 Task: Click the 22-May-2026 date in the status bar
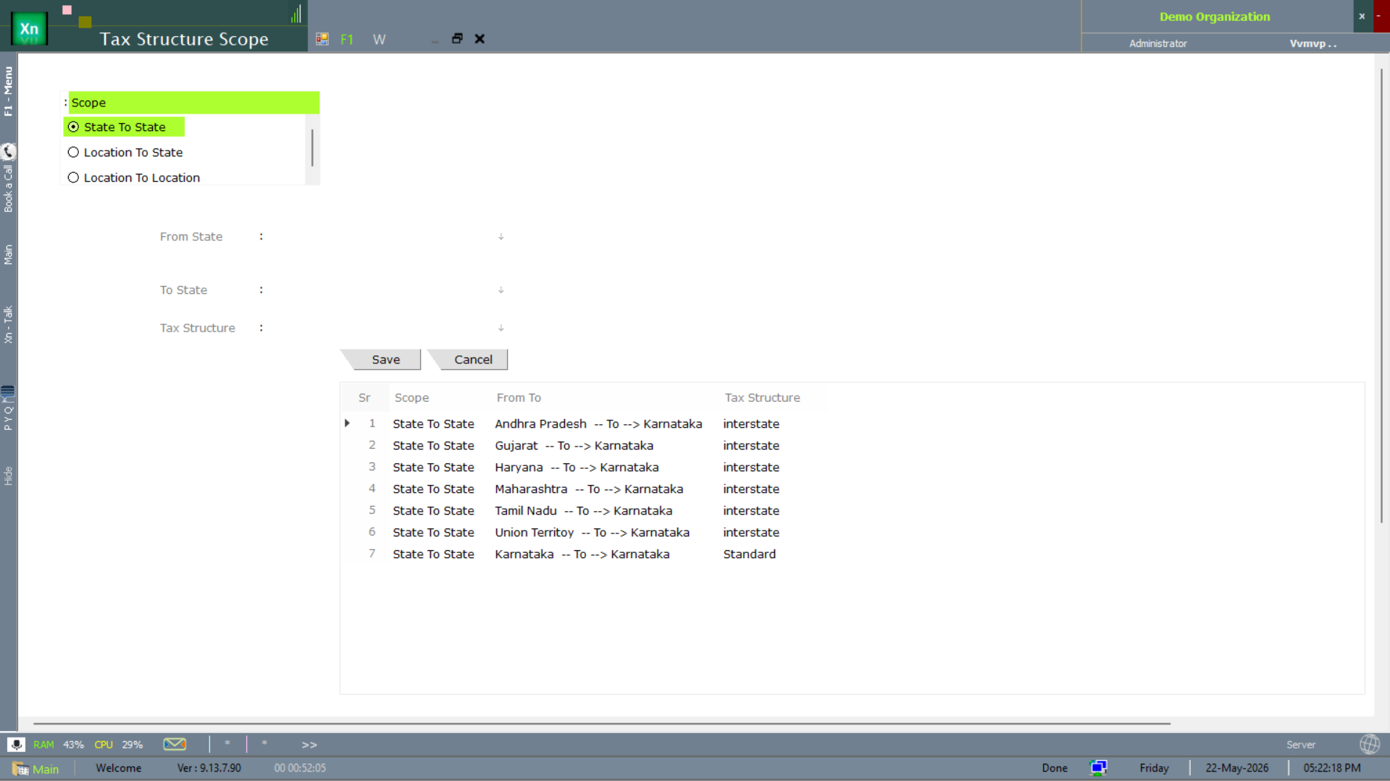coord(1236,768)
